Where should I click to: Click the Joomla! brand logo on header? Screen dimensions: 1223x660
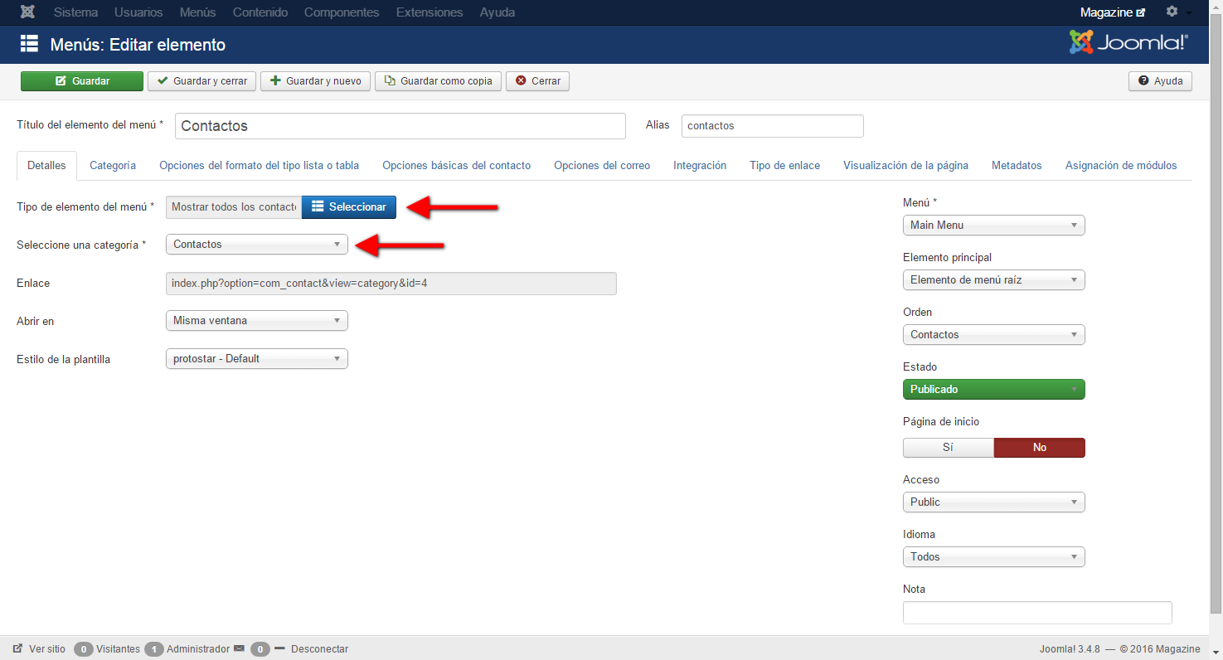[1128, 43]
